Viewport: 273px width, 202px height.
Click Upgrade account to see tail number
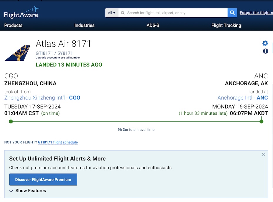[58, 58]
